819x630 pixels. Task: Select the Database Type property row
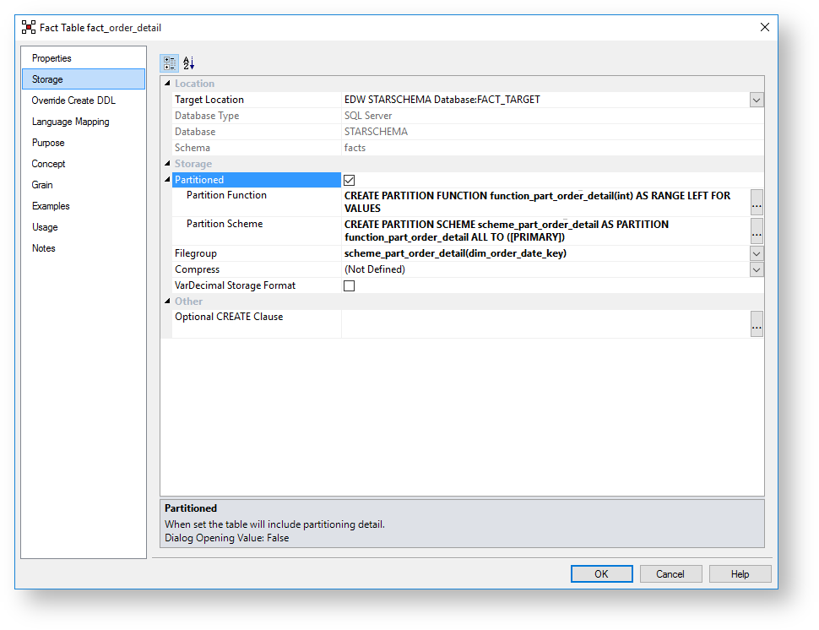tap(468, 116)
